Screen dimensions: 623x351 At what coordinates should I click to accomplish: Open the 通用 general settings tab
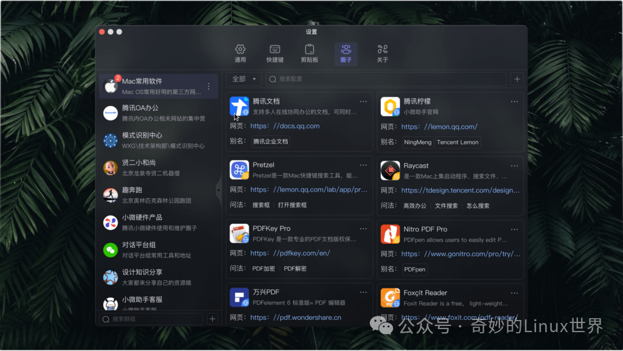(240, 54)
